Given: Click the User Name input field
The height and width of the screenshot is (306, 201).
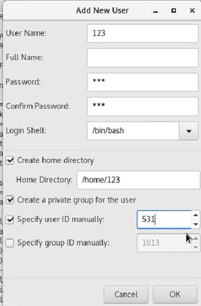Looking at the screenshot, I should click(143, 33).
